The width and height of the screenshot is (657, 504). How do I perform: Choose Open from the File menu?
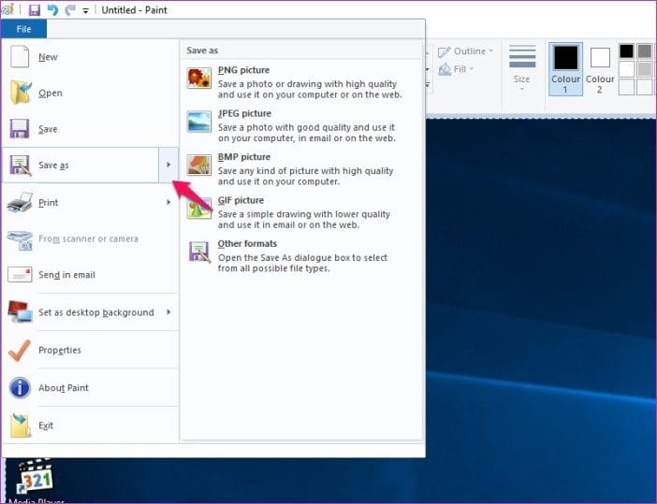(90, 93)
